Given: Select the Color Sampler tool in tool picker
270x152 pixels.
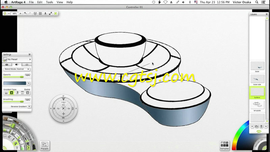Looking at the screenshot, I should pos(13,140).
